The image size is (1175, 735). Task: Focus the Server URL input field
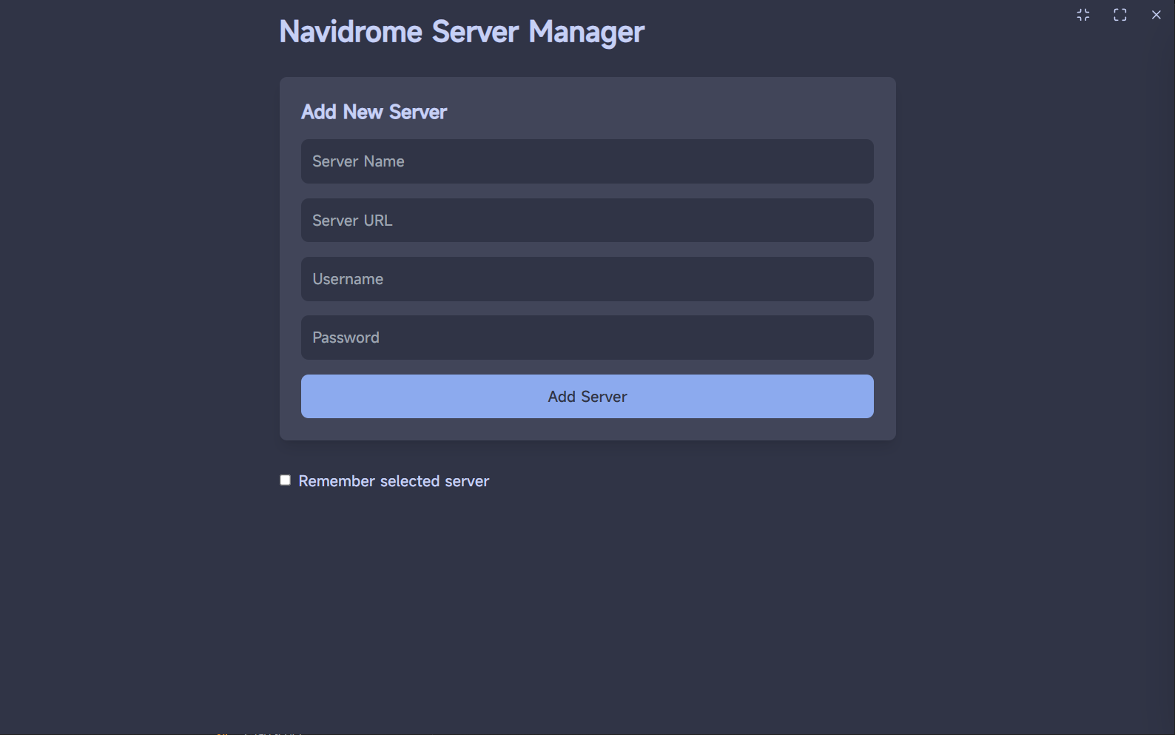(x=587, y=220)
